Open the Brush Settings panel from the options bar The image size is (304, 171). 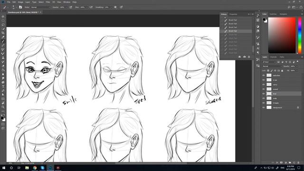(20, 7)
